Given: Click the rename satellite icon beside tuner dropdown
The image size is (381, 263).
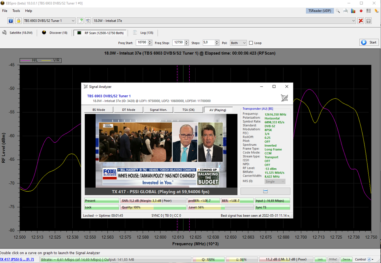Looking at the screenshot, I should tap(88, 21).
